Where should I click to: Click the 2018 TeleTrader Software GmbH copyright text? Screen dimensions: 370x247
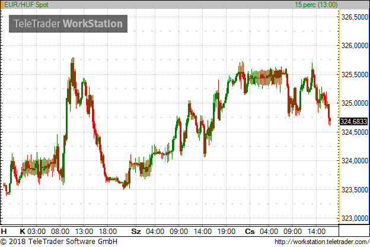[x=59, y=242]
